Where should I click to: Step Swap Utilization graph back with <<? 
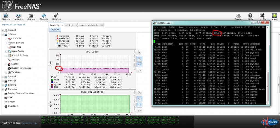(x=139, y=104)
